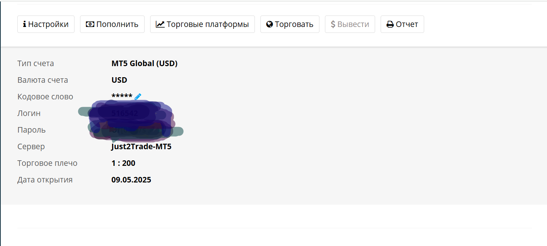547x246 pixels.
Task: Click the 1 : 200 leverage value
Action: [123, 163]
